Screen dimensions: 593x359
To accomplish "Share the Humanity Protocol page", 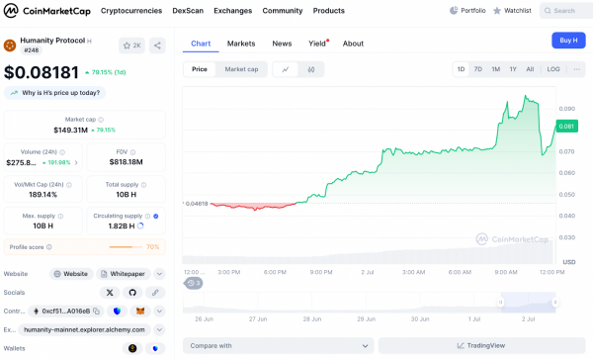I will [157, 45].
